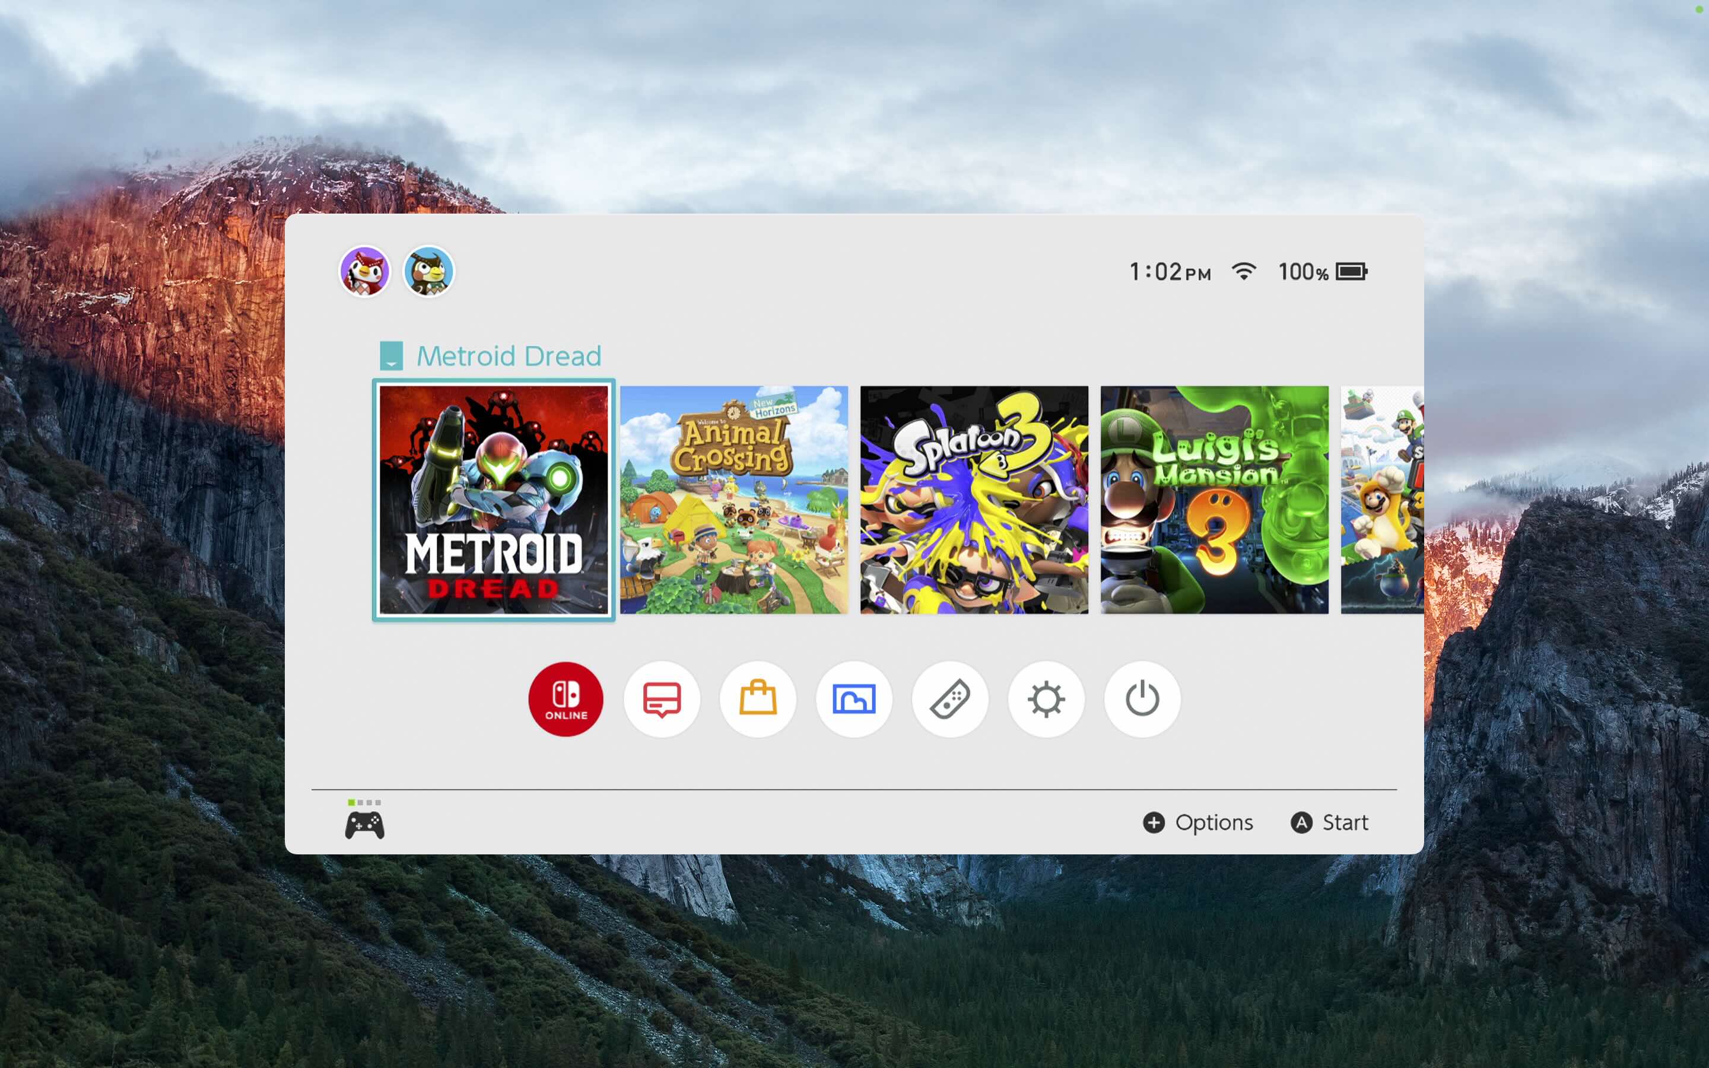The image size is (1709, 1068).
Task: Open Nintendo Switch Online icon
Action: pos(566,698)
